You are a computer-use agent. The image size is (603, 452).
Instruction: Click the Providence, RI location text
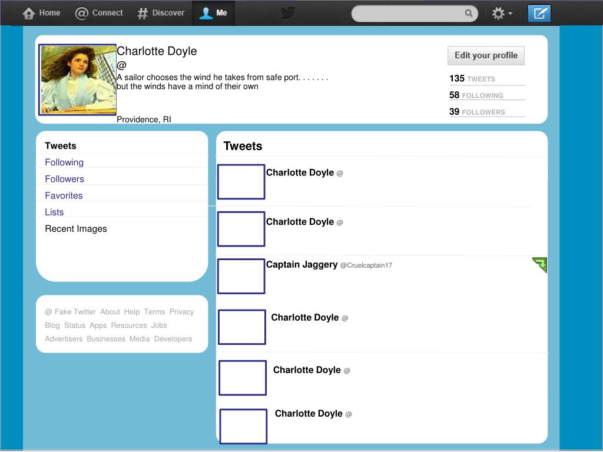(144, 119)
